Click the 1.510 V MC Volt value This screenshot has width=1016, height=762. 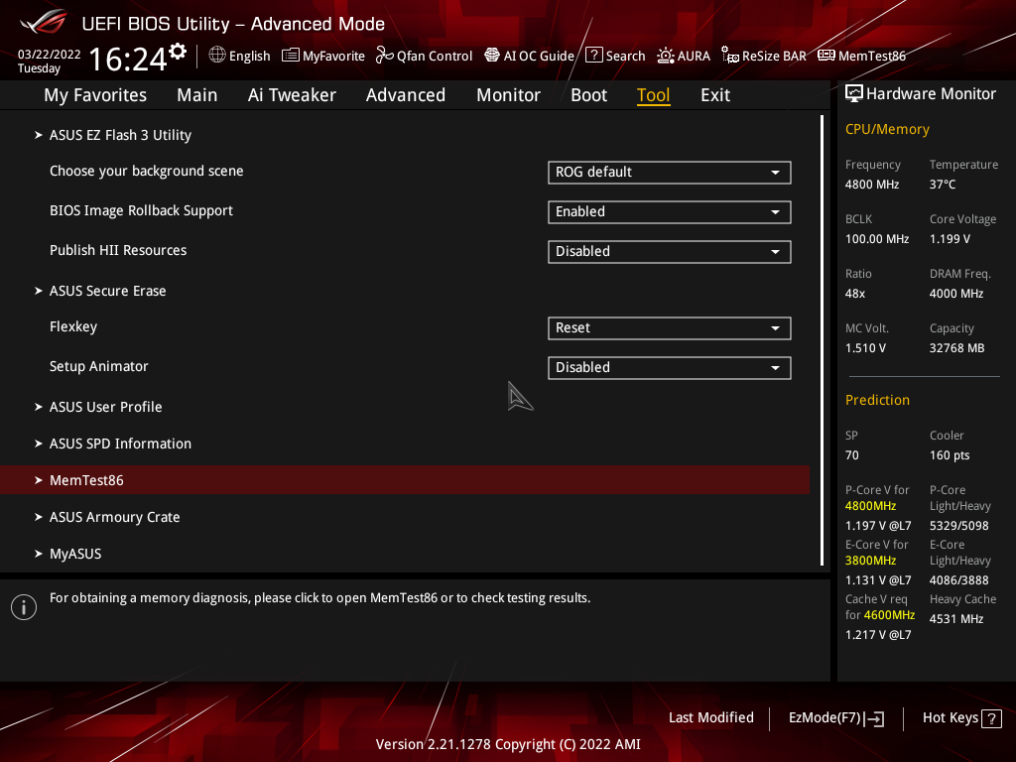(x=865, y=348)
